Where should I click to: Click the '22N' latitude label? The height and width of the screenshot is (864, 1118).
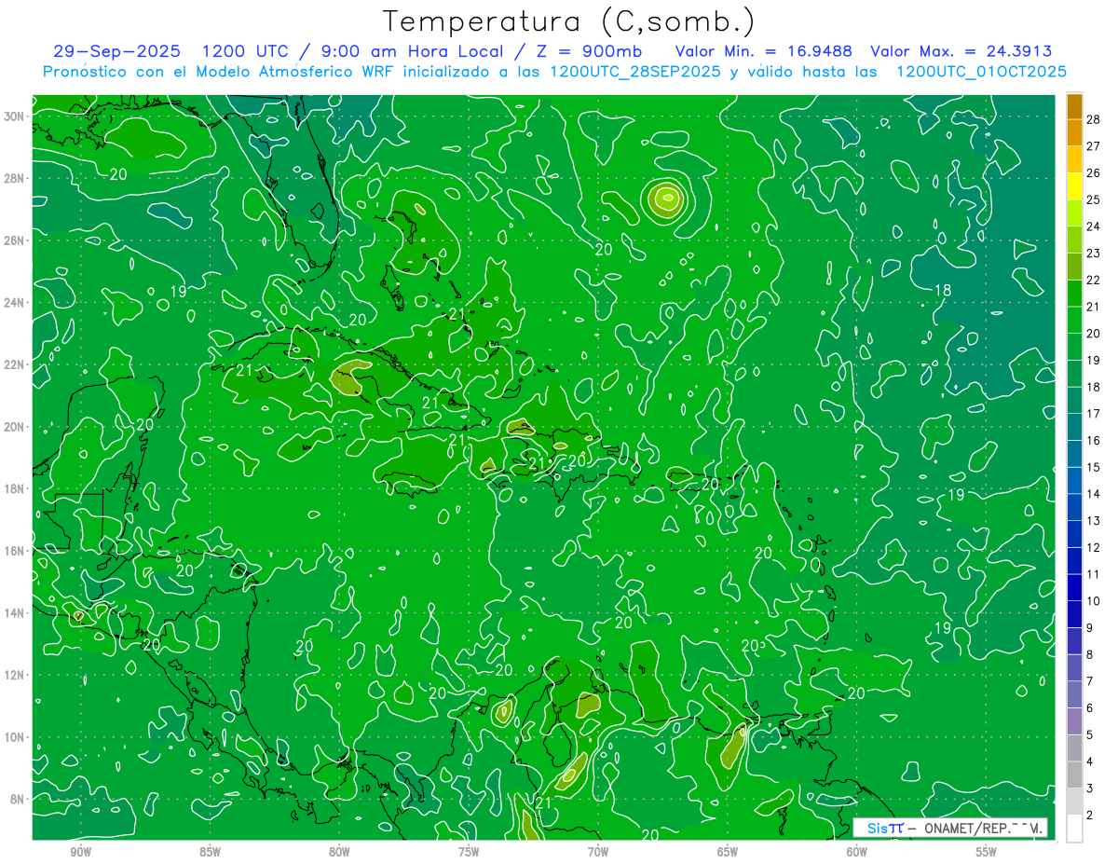pos(14,364)
